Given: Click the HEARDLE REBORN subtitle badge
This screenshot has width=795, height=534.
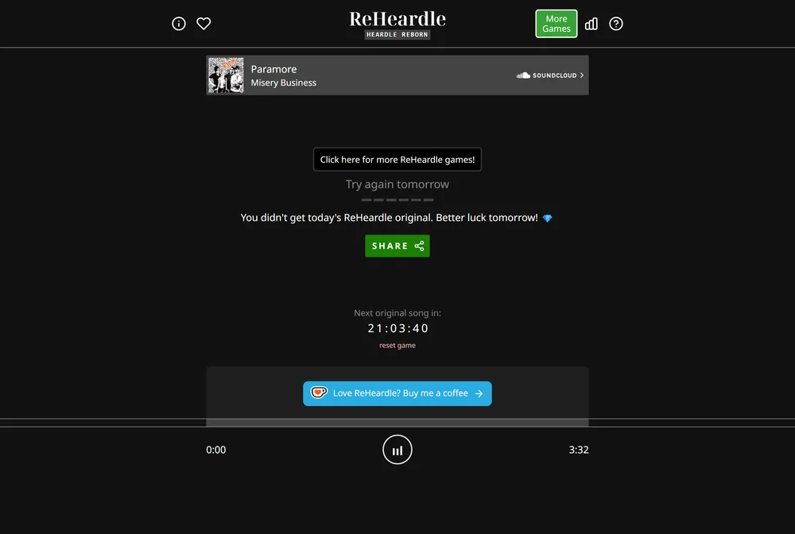Looking at the screenshot, I should 397,34.
